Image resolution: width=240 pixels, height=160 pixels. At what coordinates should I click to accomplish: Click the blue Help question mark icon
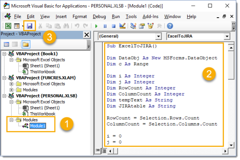[170, 26]
